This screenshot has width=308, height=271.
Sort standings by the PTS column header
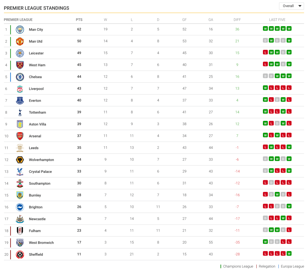click(x=79, y=20)
